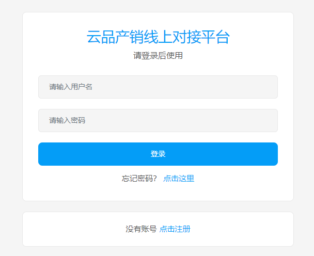This screenshot has width=314, height=256.
Task: Click the white 登录 text on the button
Action: coord(158,154)
